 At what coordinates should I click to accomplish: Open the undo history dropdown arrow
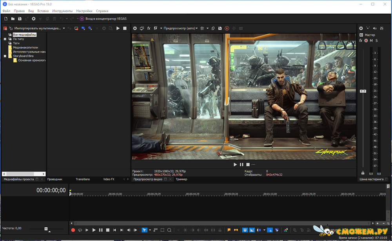pyautogui.click(x=67, y=19)
